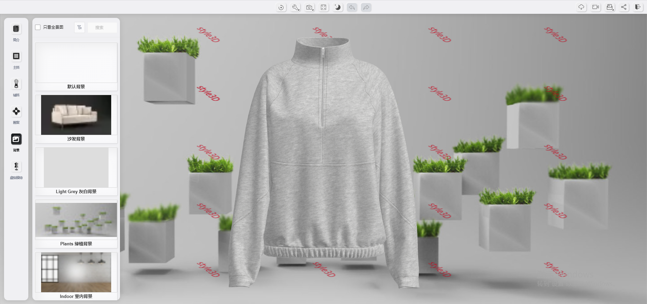
Task: Choose Light Grey 灰白背景 swatch
Action: 76,171
